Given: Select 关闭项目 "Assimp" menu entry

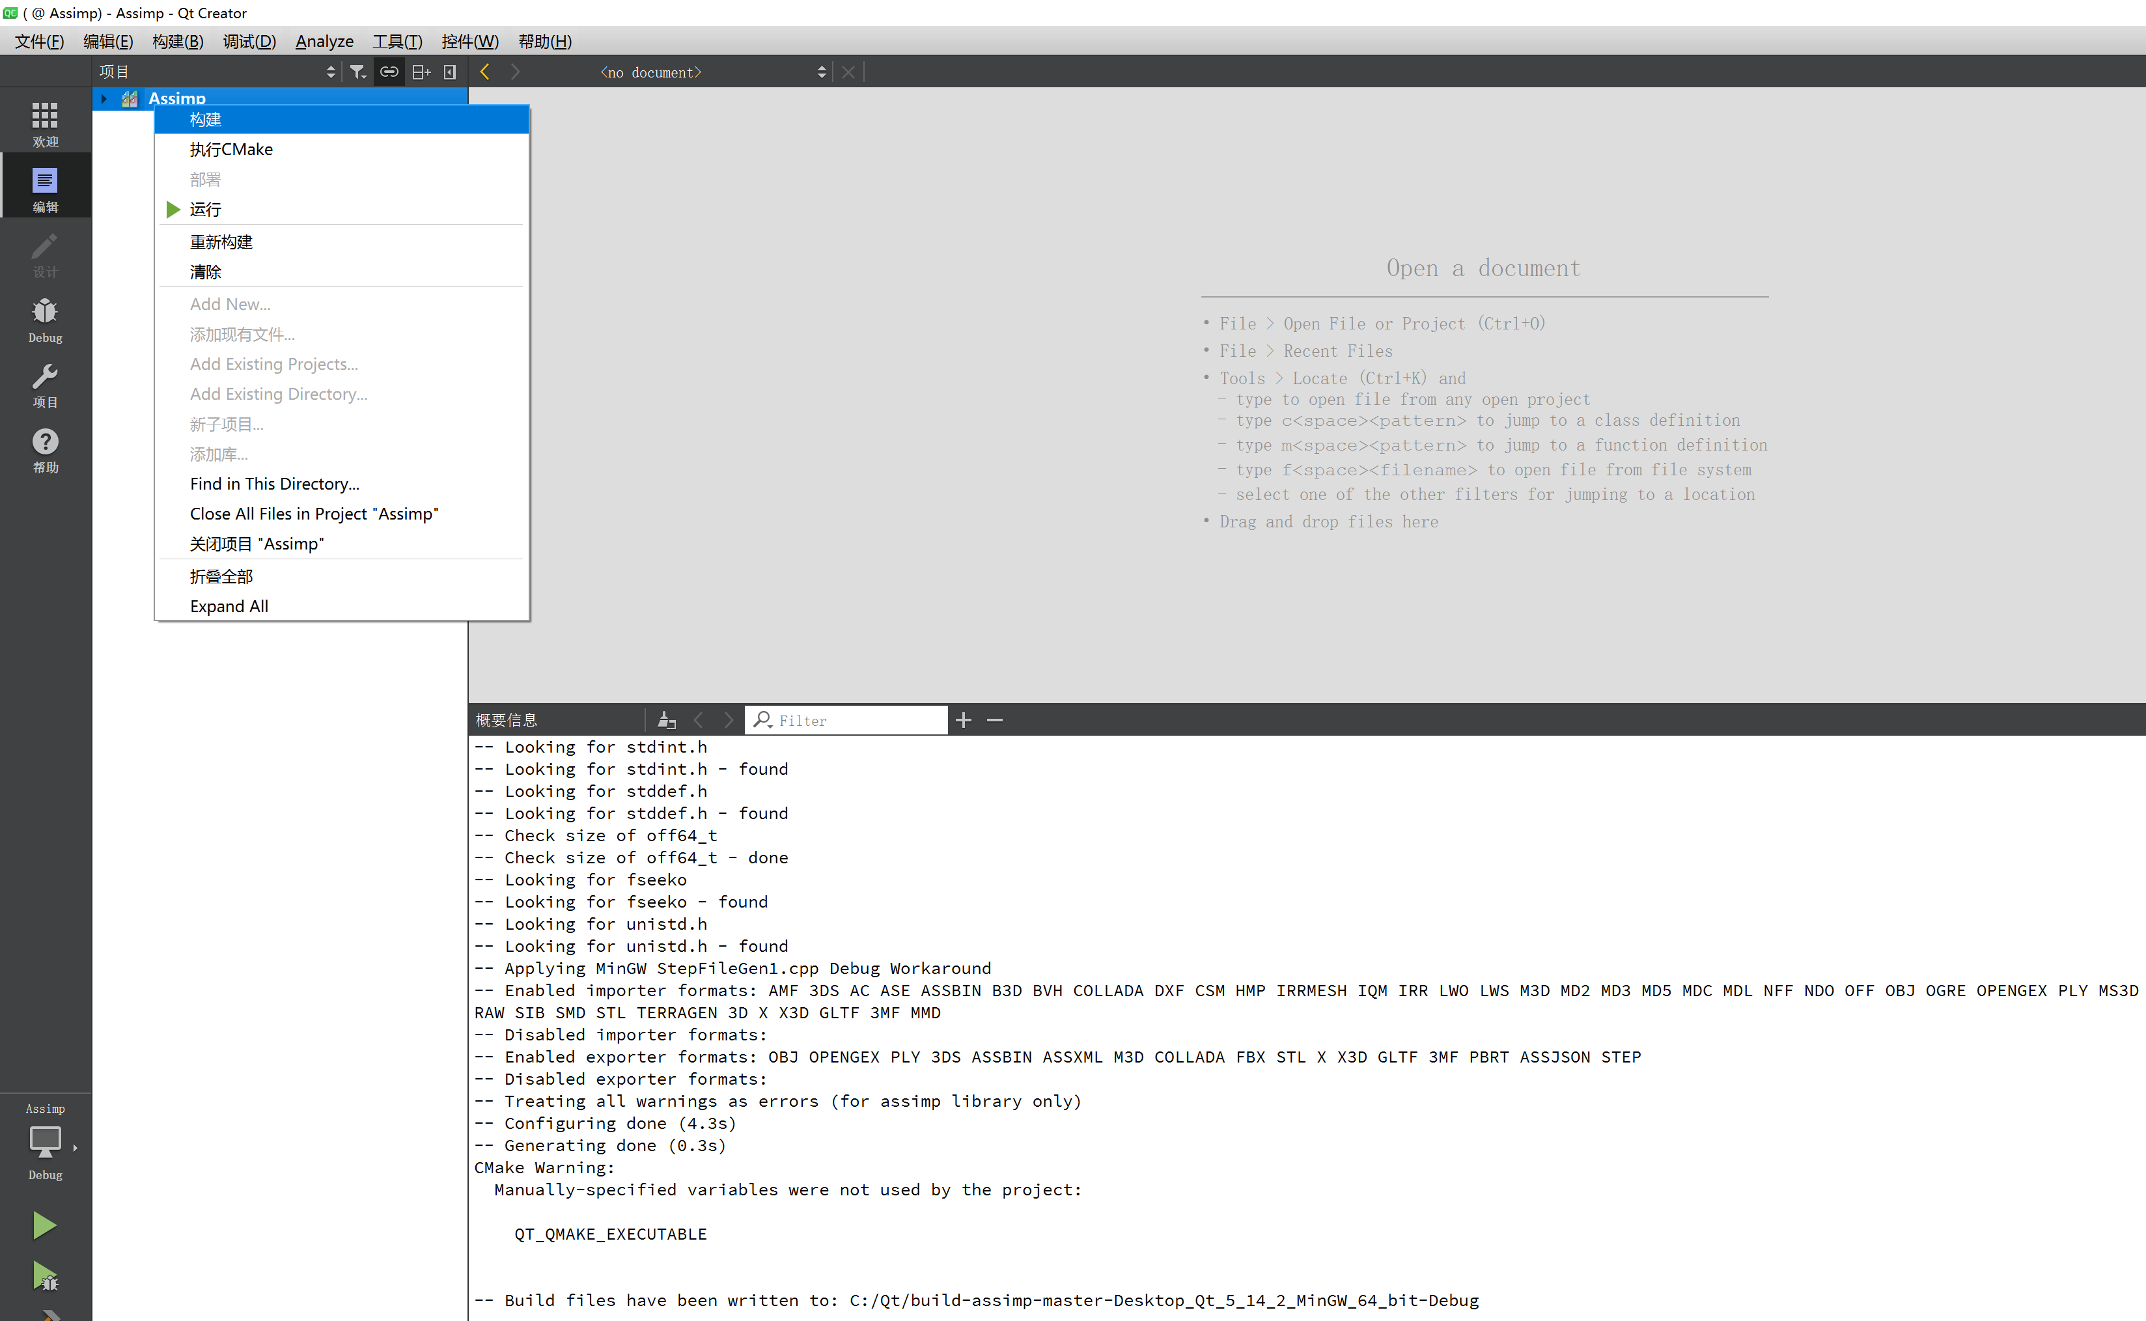Looking at the screenshot, I should [342, 544].
